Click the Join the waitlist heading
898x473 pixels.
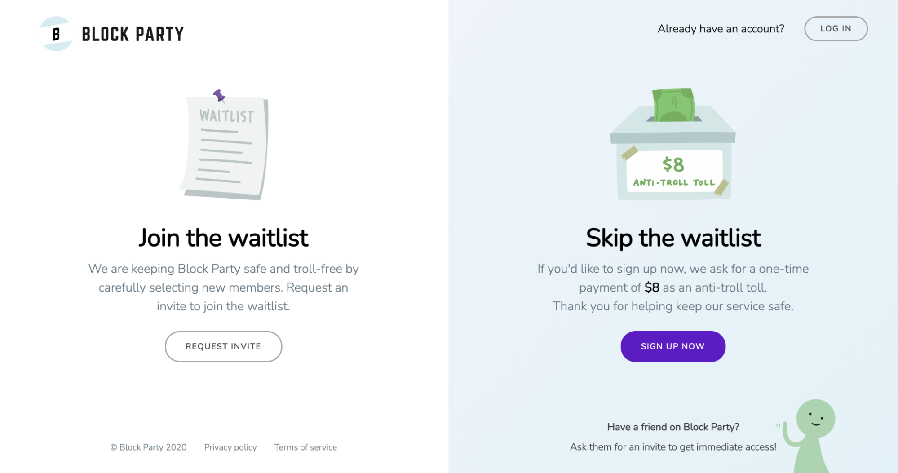pos(223,238)
